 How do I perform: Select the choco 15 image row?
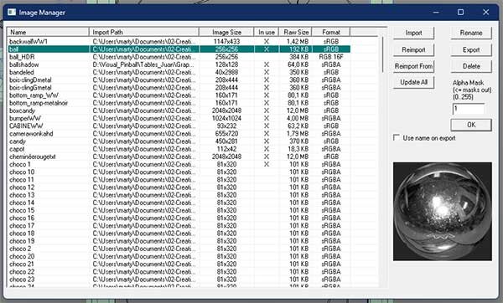pyautogui.click(x=179, y=210)
